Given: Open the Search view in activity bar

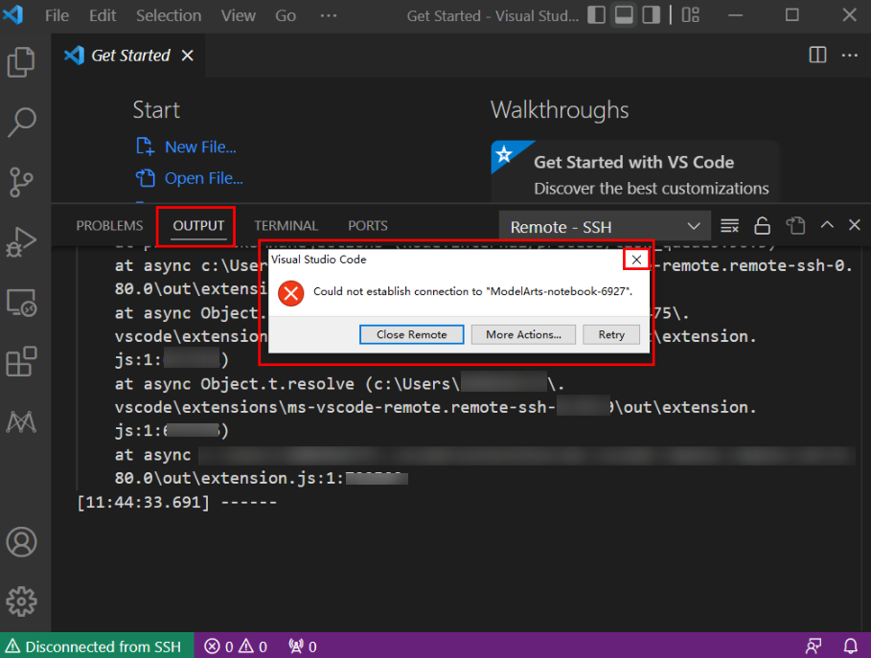Looking at the screenshot, I should click(22, 123).
